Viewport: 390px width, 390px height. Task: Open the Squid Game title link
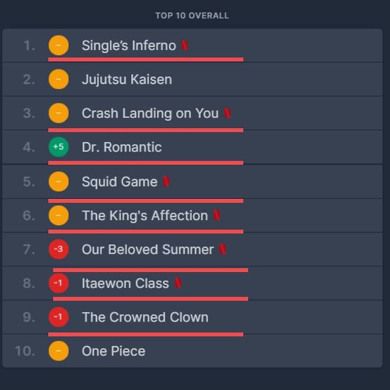pyautogui.click(x=120, y=182)
